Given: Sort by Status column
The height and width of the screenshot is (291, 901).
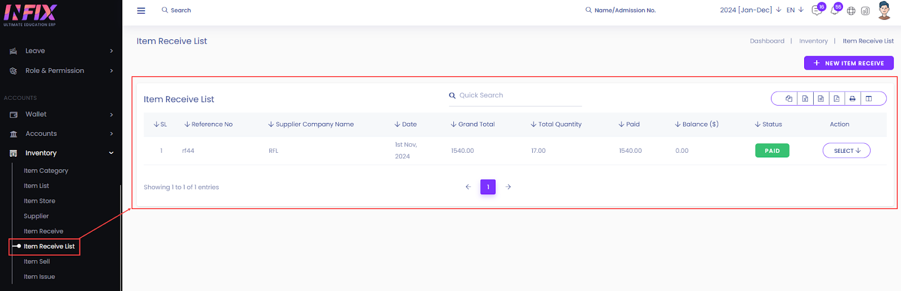Looking at the screenshot, I should (768, 124).
